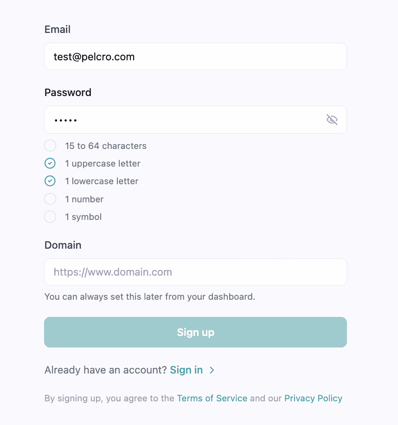The height and width of the screenshot is (425, 398).
Task: Toggle password visibility eye icon
Action: tap(332, 120)
